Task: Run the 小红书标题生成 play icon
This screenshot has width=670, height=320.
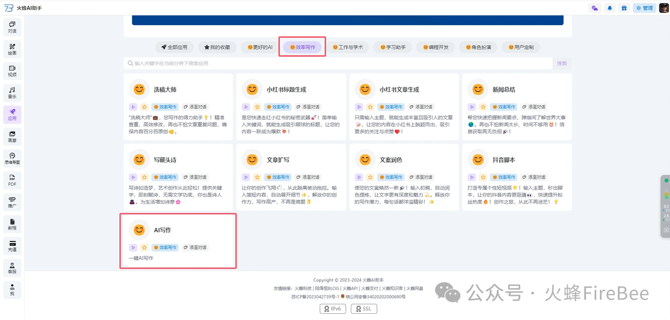Action: [x=246, y=107]
